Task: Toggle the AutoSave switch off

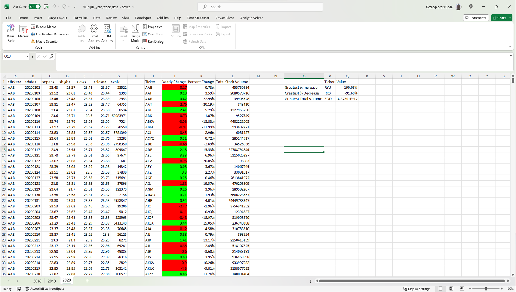Action: coord(34,7)
